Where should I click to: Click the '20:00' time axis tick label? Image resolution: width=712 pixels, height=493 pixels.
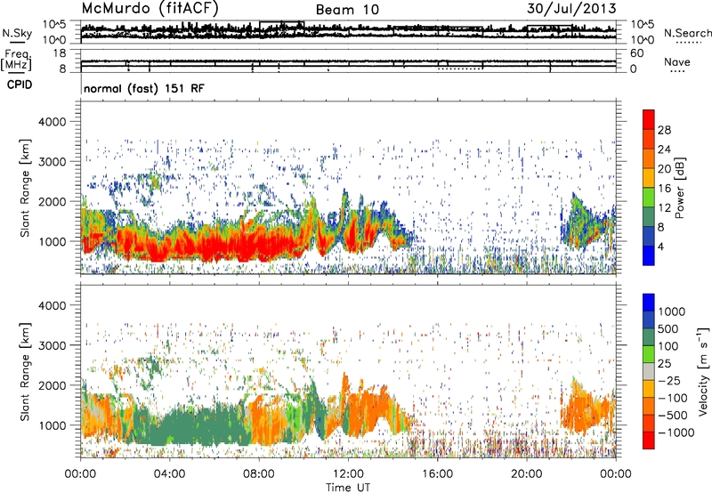click(x=526, y=474)
